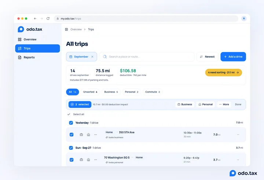
Task: Click briefcase icon on 70 Washington SQ trip
Action: [81, 160]
